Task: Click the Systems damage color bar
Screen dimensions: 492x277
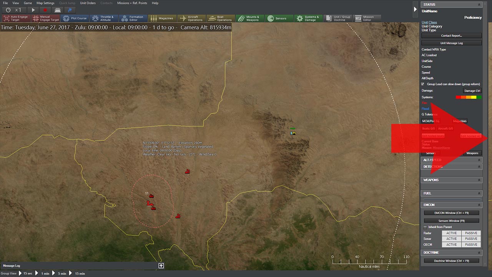Action: click(x=469, y=97)
